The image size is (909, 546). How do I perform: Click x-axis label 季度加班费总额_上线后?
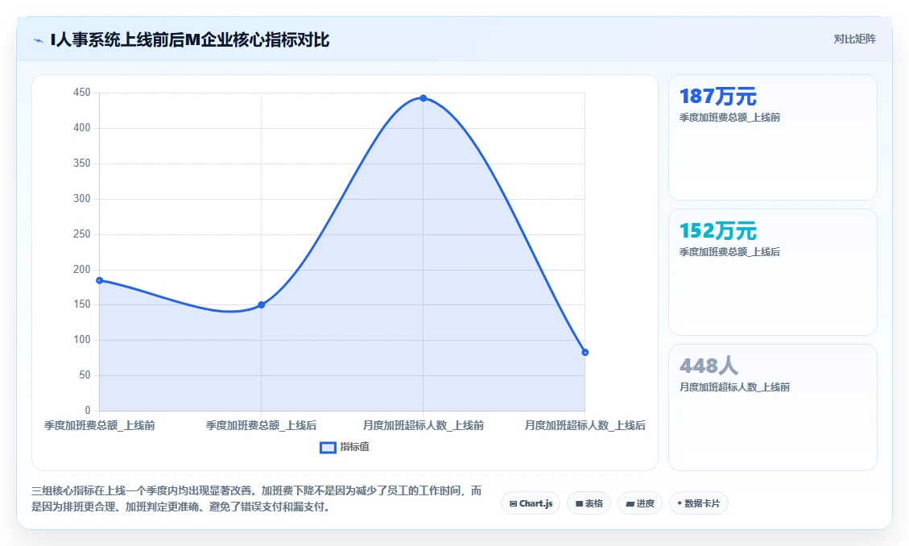click(x=262, y=425)
